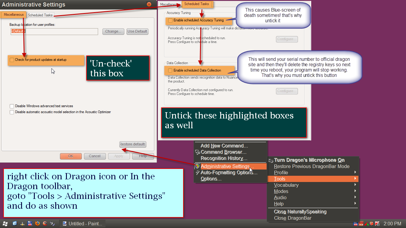Open Scheduled Tasks tab beside Miscellaneous in dialog
This screenshot has width=406, height=228.
coord(40,15)
